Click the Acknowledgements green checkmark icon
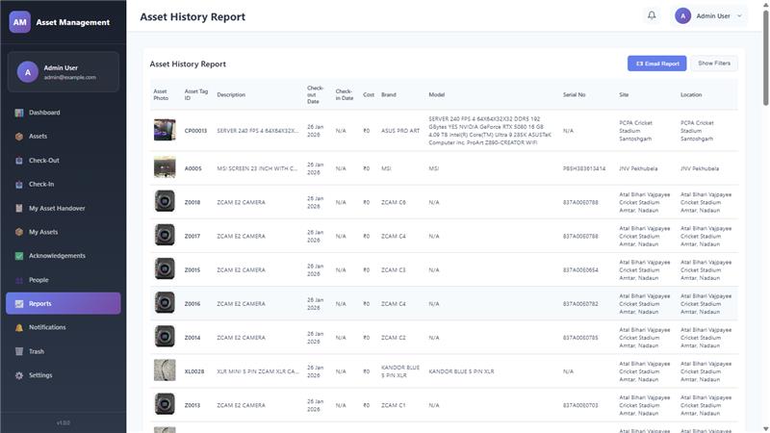Viewport: 770px width, 433px height. tap(19, 256)
